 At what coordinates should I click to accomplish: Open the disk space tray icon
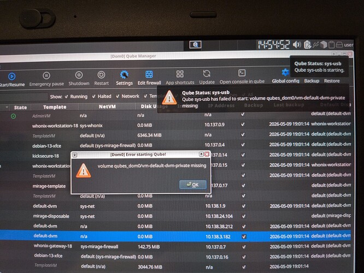[x=339, y=44]
